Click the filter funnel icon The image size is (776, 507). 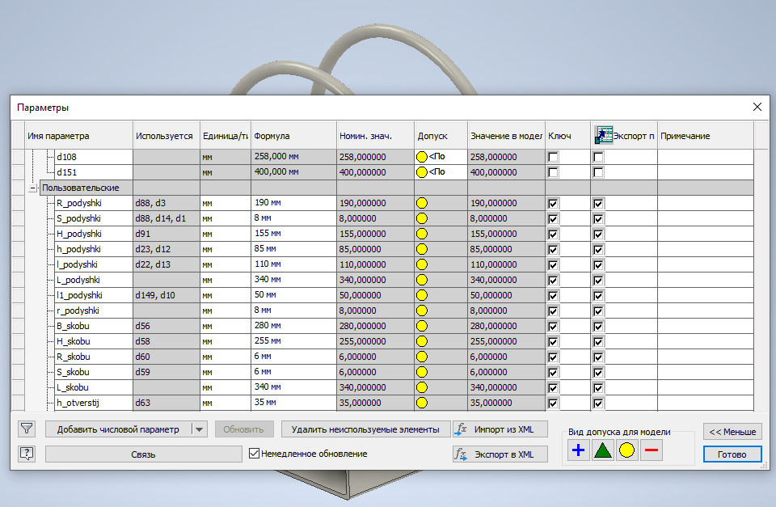27,429
